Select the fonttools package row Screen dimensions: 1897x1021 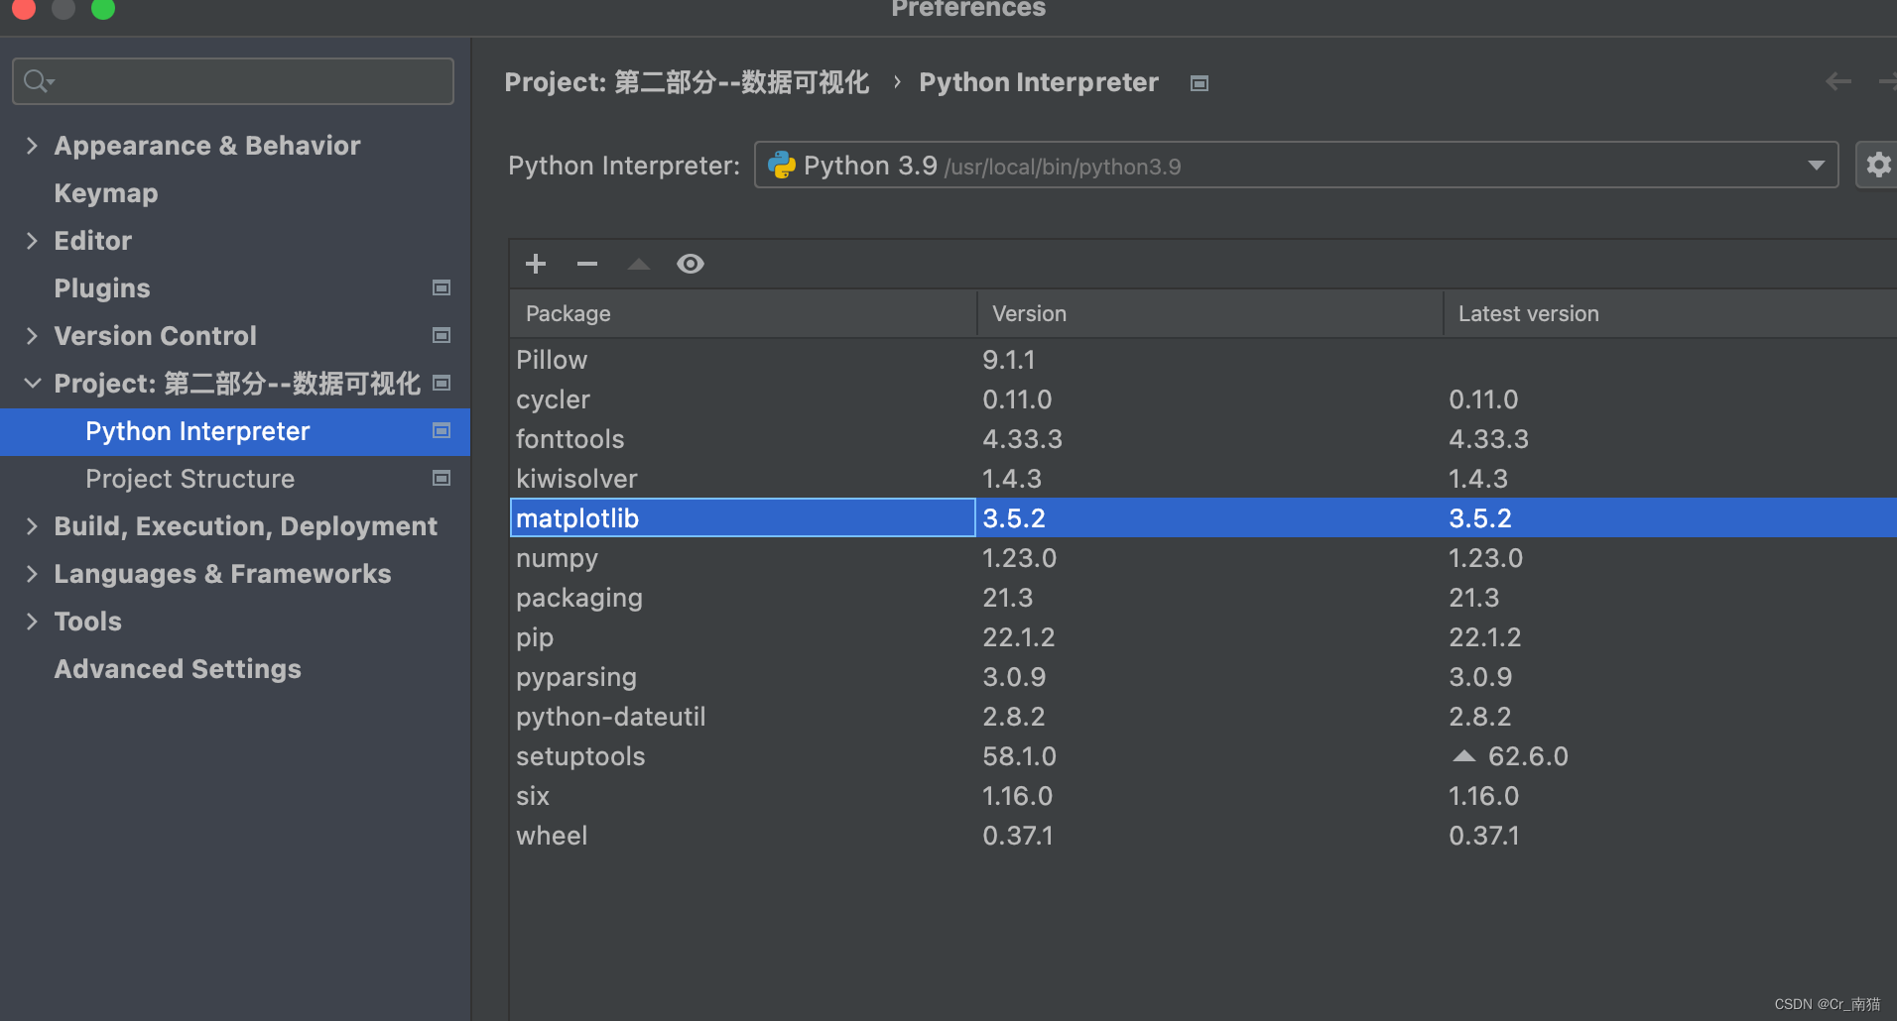1203,439
